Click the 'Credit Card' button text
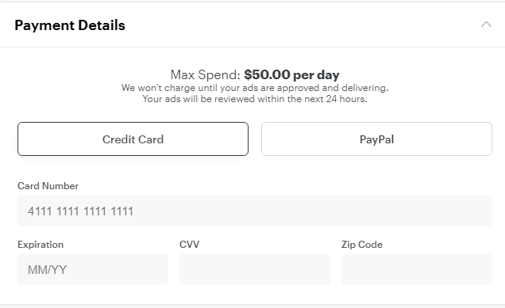This screenshot has width=505, height=308. tap(133, 139)
